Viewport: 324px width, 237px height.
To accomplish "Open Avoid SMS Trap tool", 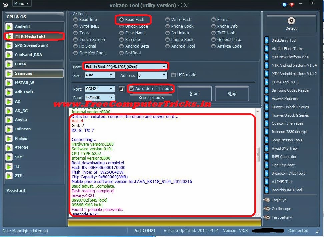I will tap(284, 148).
